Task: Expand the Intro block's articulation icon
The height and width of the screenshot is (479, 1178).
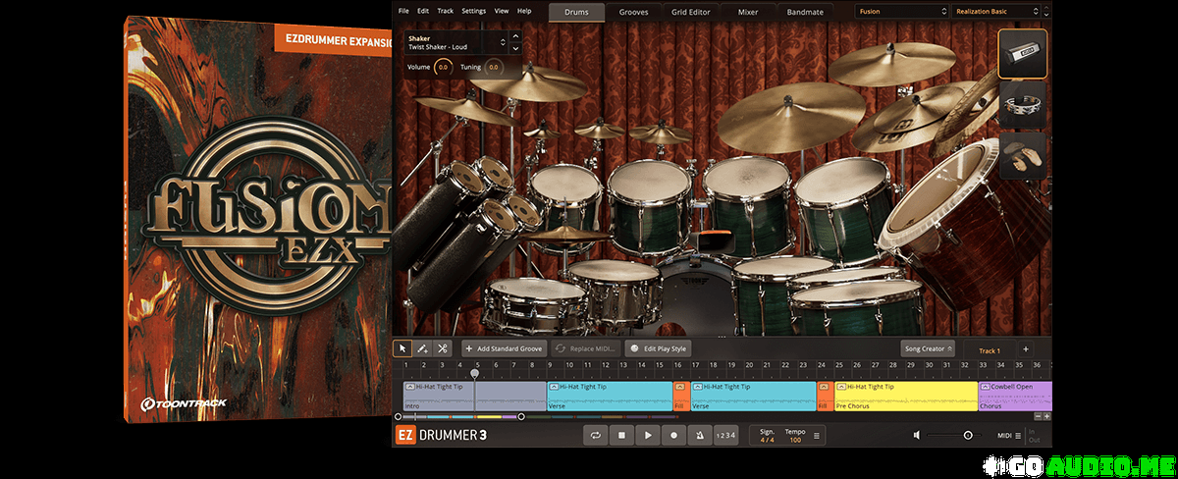Action: (x=410, y=387)
